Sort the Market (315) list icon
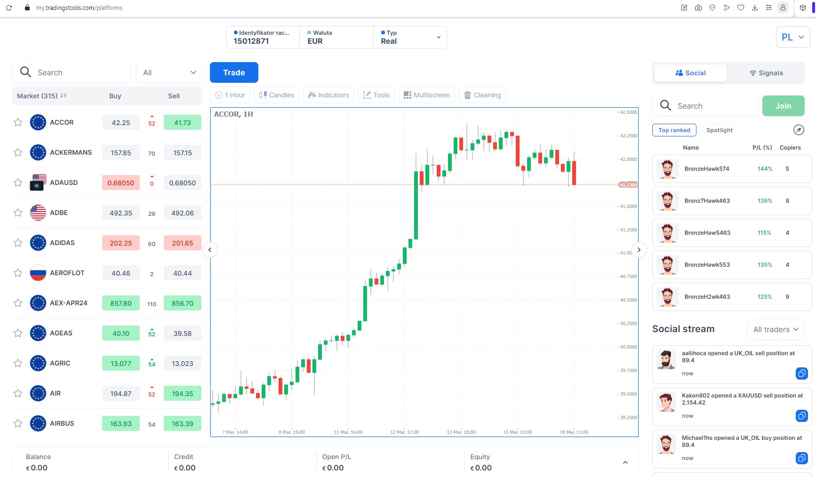This screenshot has height=477, width=816. coord(64,95)
